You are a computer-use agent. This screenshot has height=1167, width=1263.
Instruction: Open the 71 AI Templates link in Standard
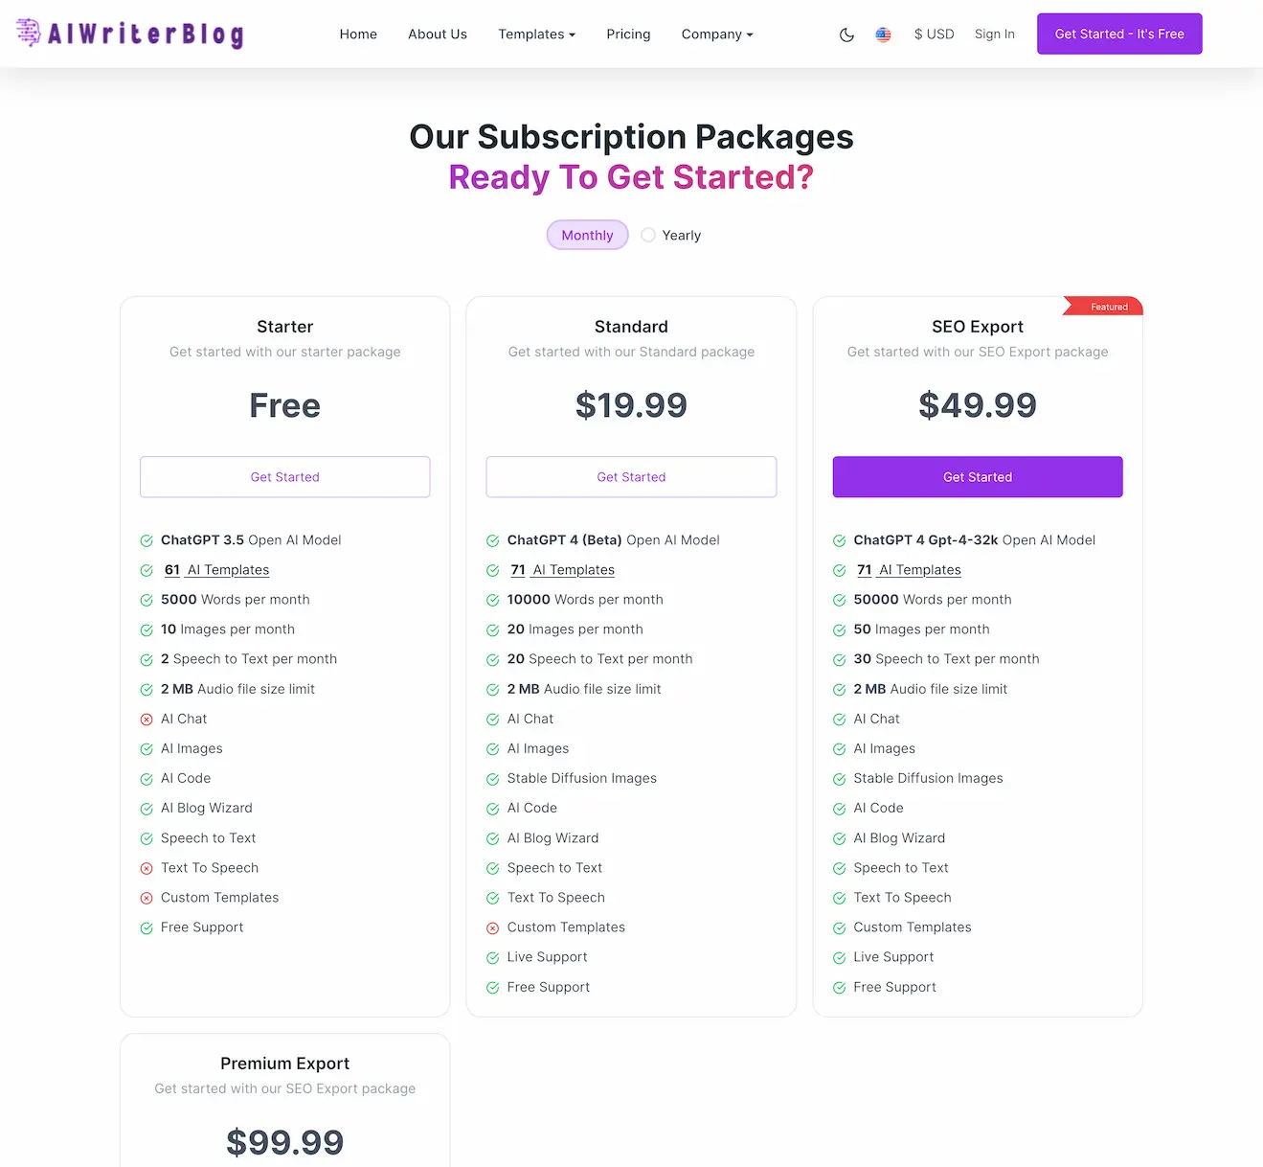coord(561,569)
